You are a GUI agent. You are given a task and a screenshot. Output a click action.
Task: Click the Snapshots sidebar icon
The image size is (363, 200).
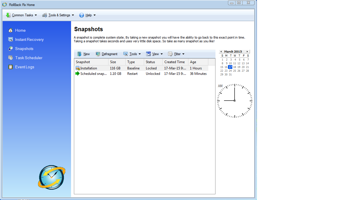(x=11, y=49)
